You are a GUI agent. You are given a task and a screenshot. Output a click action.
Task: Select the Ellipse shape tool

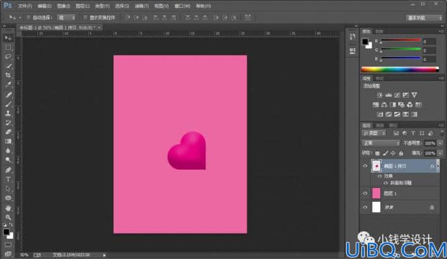pos(8,198)
